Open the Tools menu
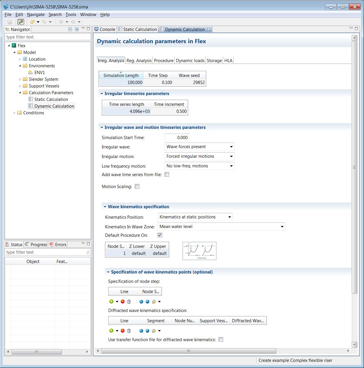Viewport: 364px width, 368px height. 71,15
